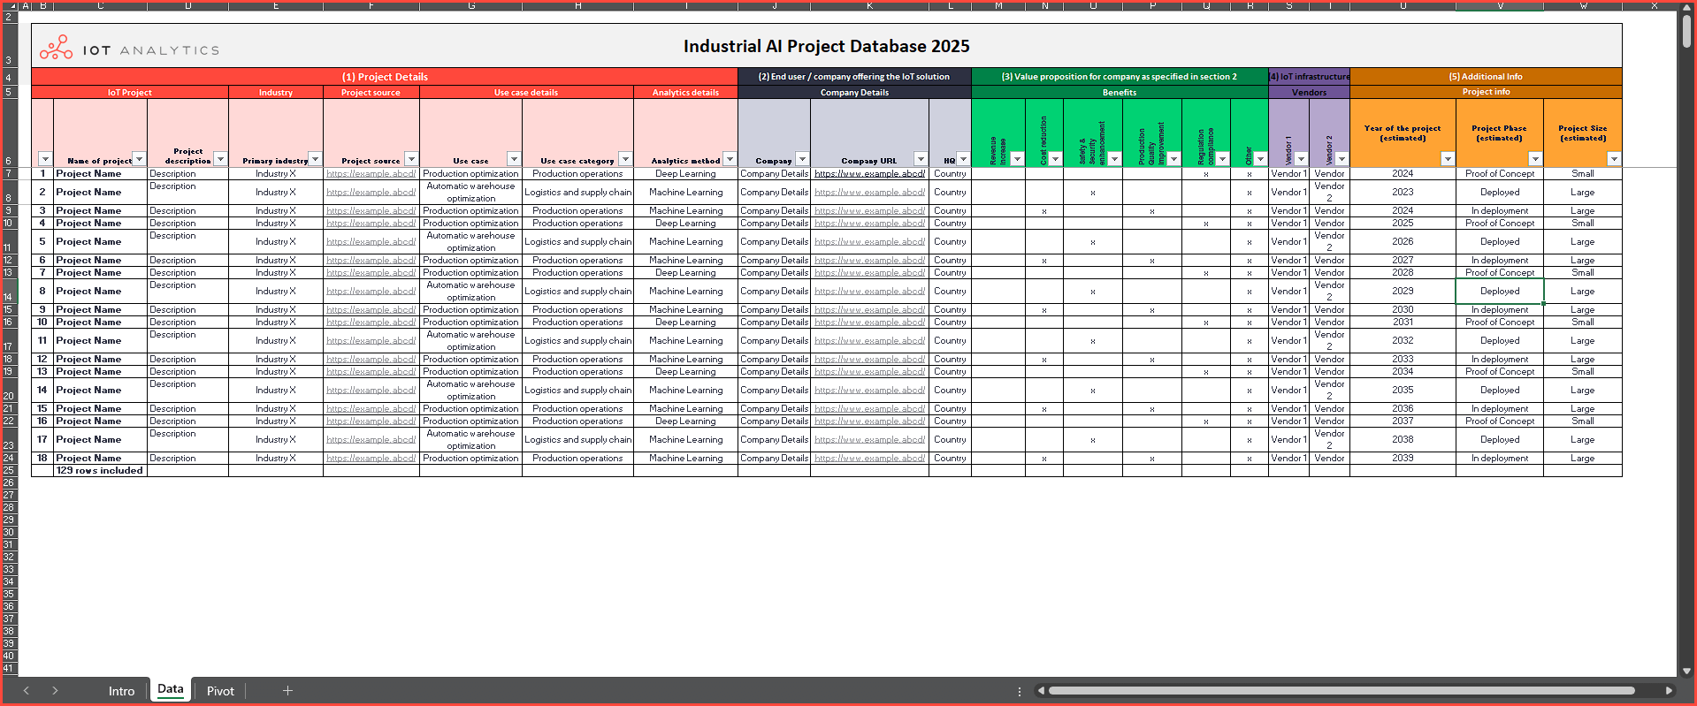1697x706 pixels.
Task: Select the '129 rows included' cell
Action: tap(100, 471)
